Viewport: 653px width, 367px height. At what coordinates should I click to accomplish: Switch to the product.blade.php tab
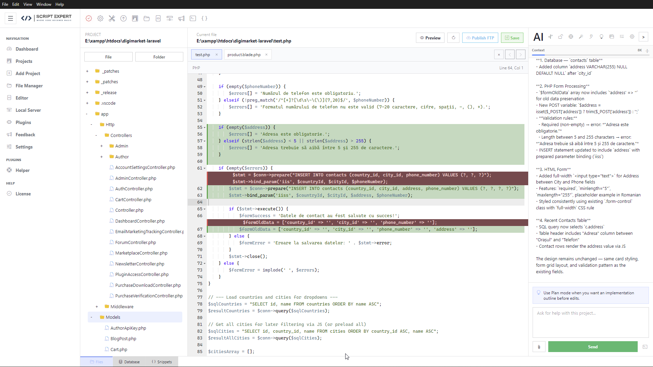pos(244,55)
